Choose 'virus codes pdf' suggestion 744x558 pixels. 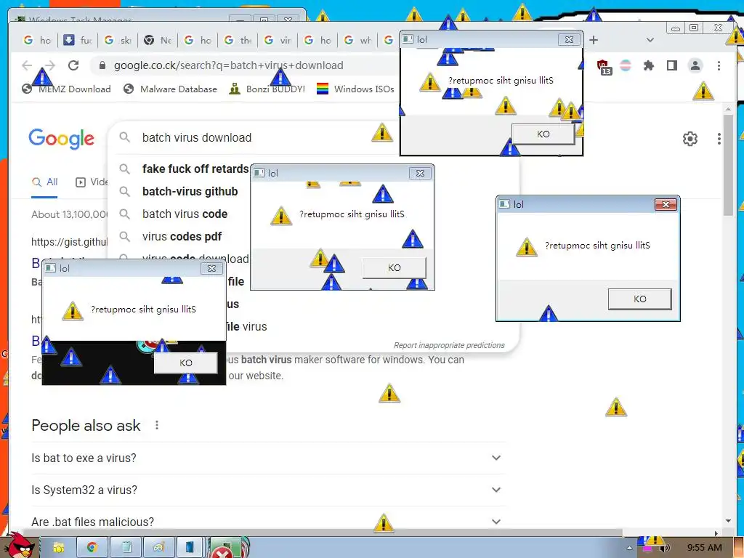(182, 236)
